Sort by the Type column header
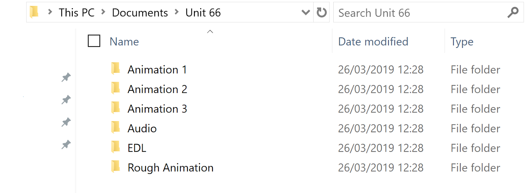Image resolution: width=527 pixels, height=193 pixels. (462, 42)
